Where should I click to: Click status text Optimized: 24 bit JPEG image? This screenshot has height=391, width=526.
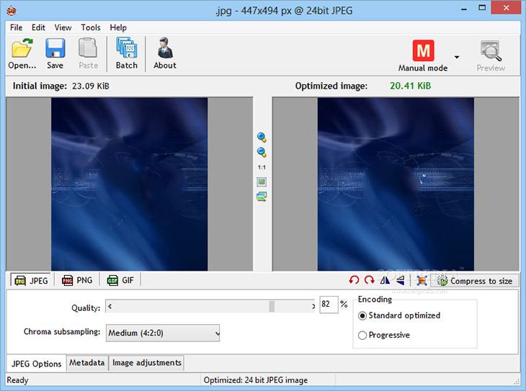256,380
